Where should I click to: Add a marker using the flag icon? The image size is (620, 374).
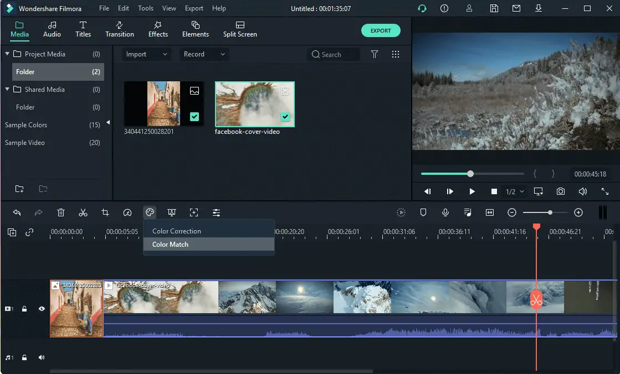423,212
